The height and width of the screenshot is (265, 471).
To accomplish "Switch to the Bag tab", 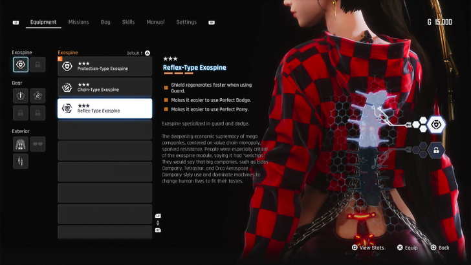I will click(x=105, y=22).
